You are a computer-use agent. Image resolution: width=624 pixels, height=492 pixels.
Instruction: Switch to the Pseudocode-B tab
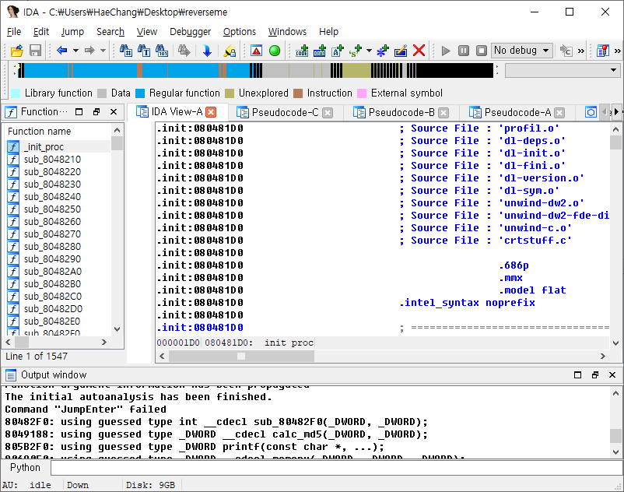click(401, 112)
